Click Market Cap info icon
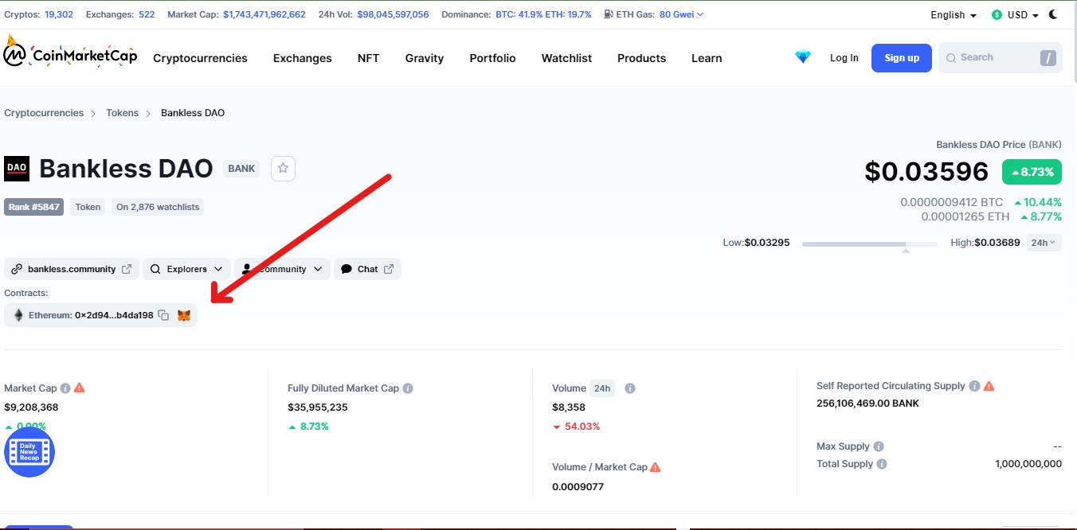Screen dimensions: 1077x530 (x=65, y=388)
